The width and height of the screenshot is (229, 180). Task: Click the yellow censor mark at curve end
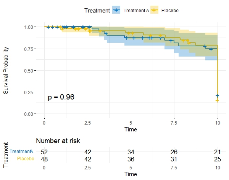(217, 101)
